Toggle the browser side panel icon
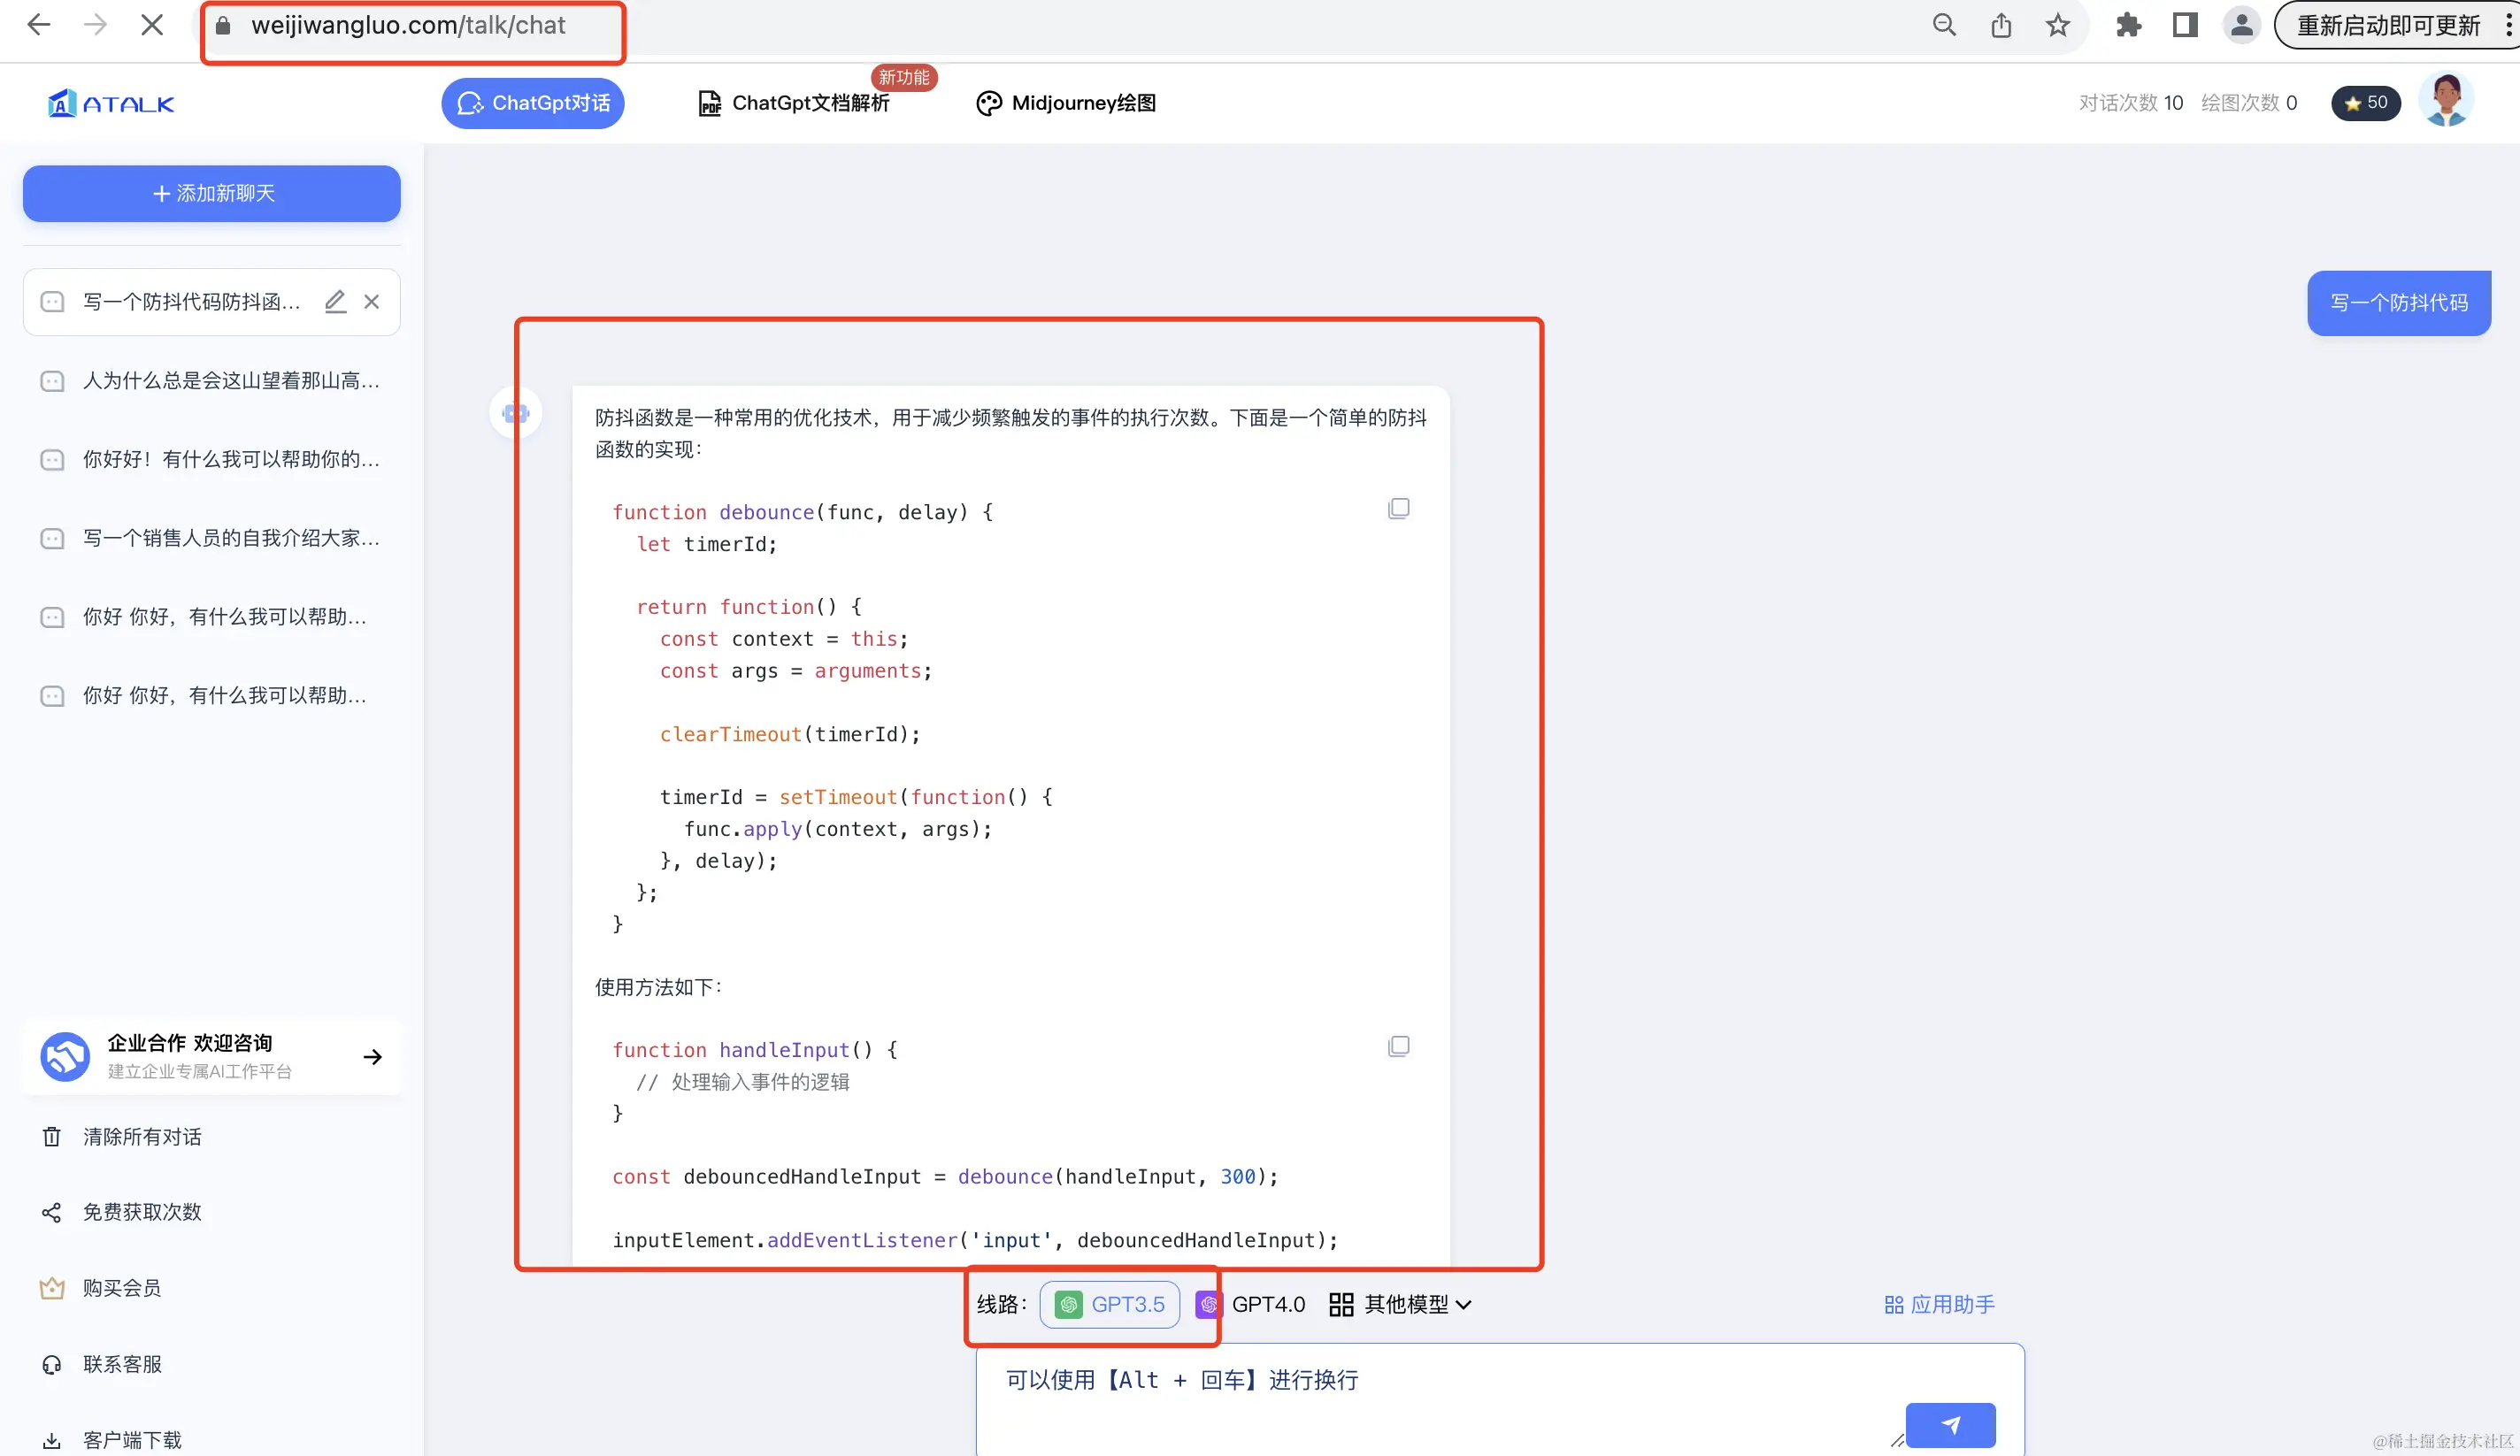This screenshot has height=1456, width=2520. click(x=2184, y=25)
